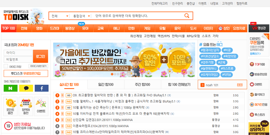The image size is (270, 135).
Task: Open 출석체크 in the right sidebar
Action: (x=259, y=94)
